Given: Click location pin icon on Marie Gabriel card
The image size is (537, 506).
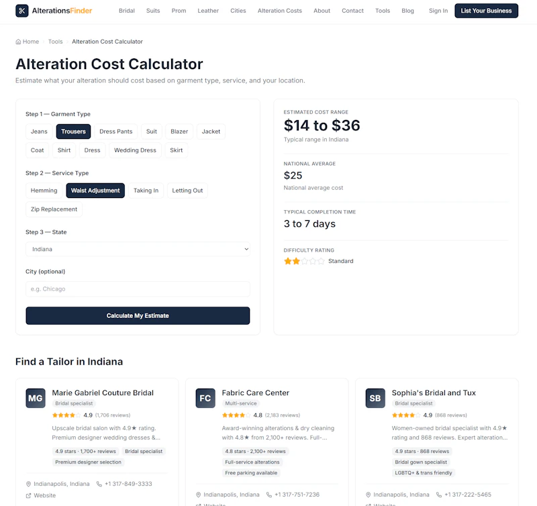Looking at the screenshot, I should (x=28, y=484).
